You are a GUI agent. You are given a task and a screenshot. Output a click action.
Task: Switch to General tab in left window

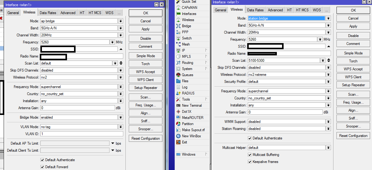(x=13, y=13)
